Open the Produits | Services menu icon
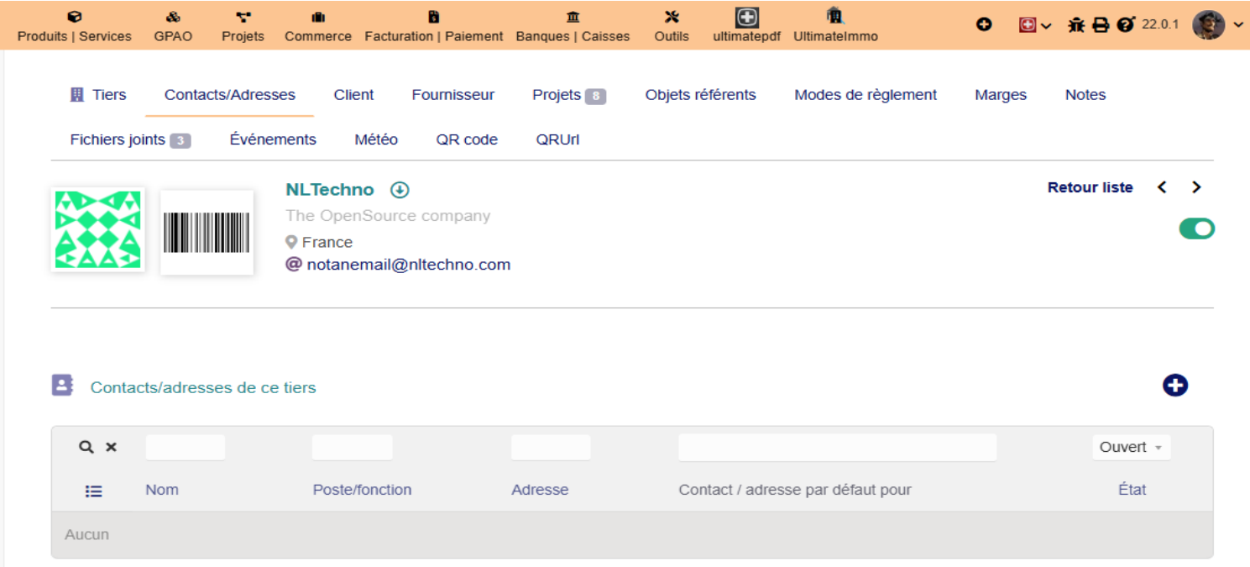 coord(74,17)
